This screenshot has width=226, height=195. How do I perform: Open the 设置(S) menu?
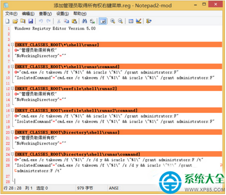point(62,13)
